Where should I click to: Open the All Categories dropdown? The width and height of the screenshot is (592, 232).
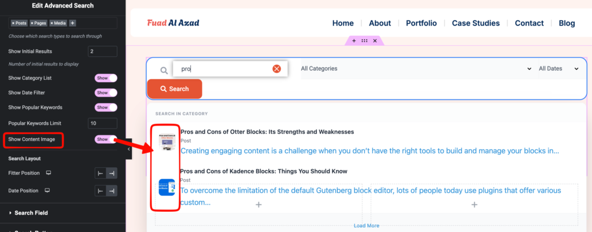pos(415,69)
